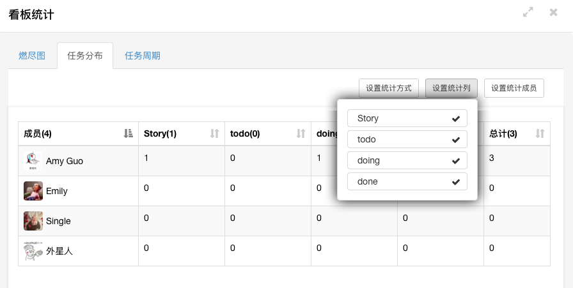Open the 设置统计成员 dropdown
This screenshot has width=573, height=288.
(514, 88)
